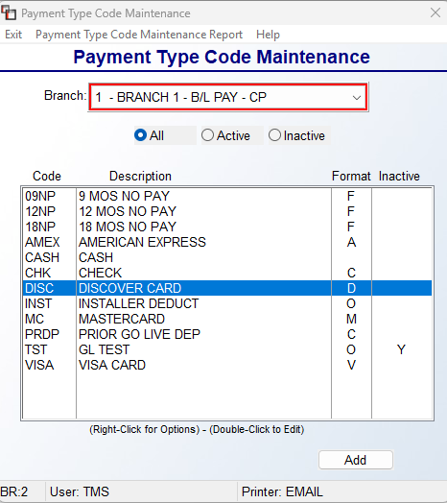Select the highlighted DISCOVER CARD row
The height and width of the screenshot is (503, 447).
pyautogui.click(x=227, y=288)
